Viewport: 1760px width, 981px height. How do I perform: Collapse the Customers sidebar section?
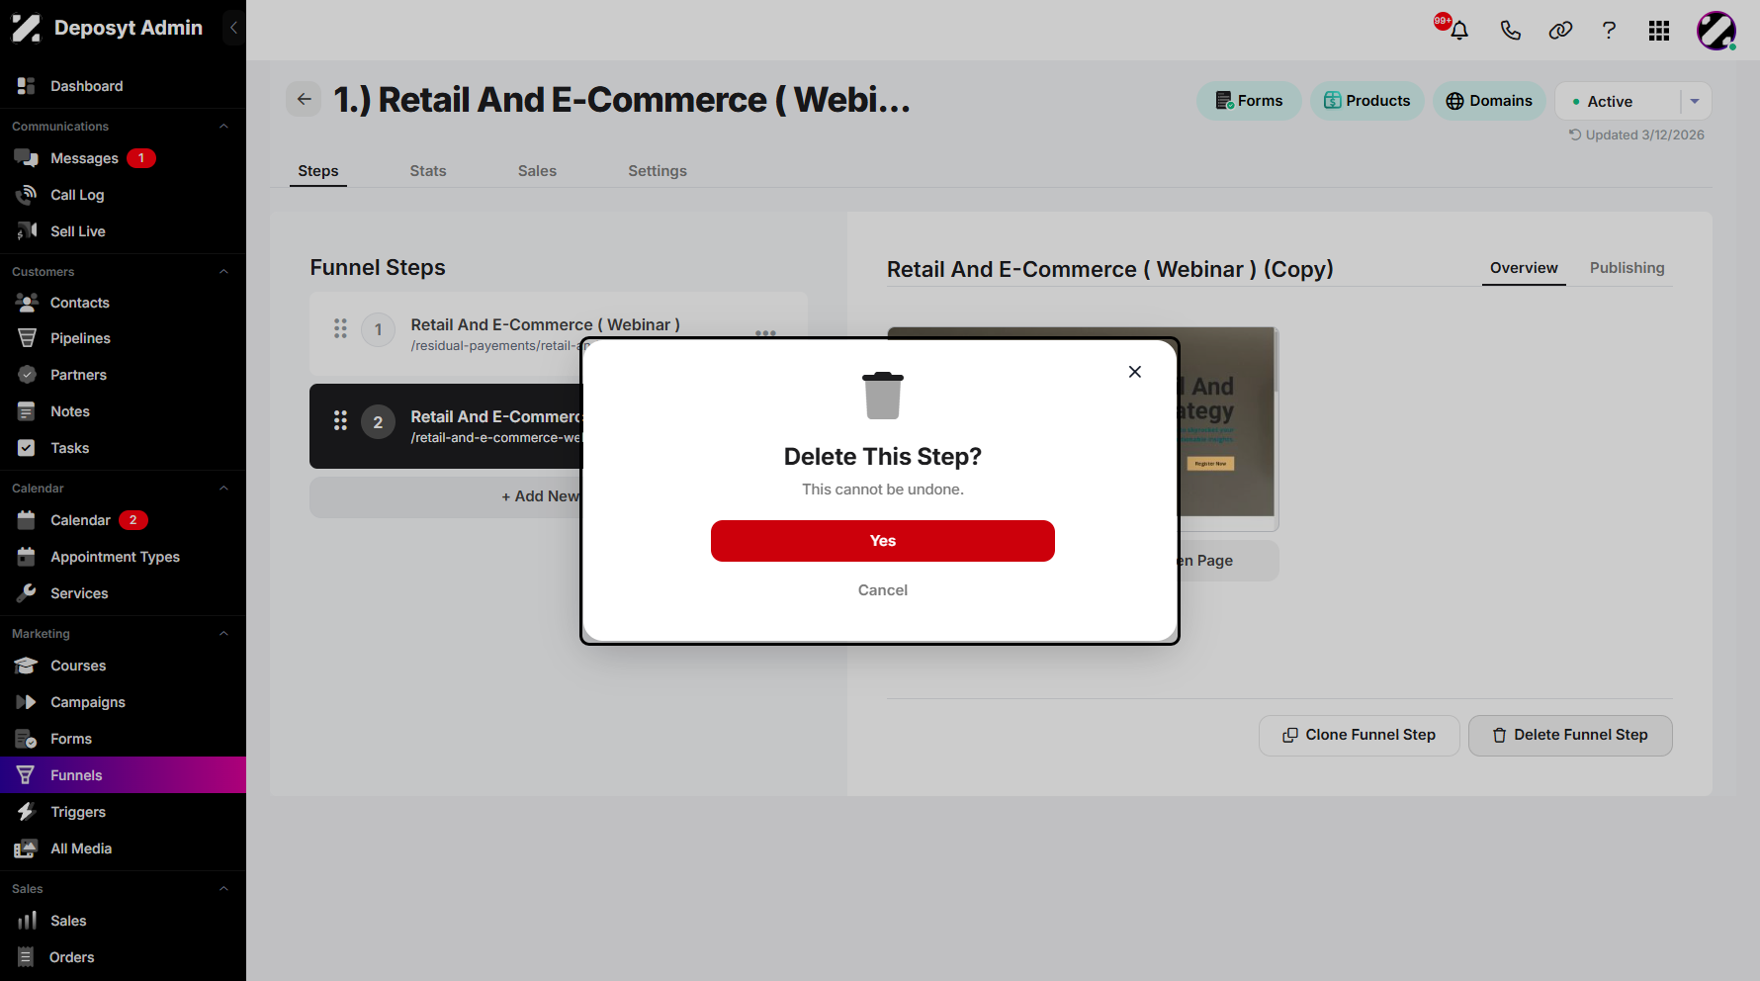(x=223, y=271)
